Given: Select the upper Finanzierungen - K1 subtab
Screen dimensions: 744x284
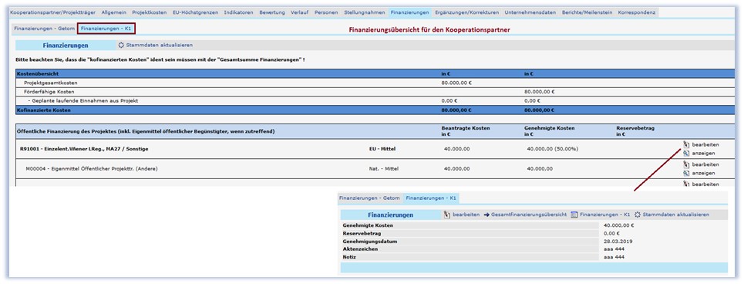Looking at the screenshot, I should pos(106,29).
